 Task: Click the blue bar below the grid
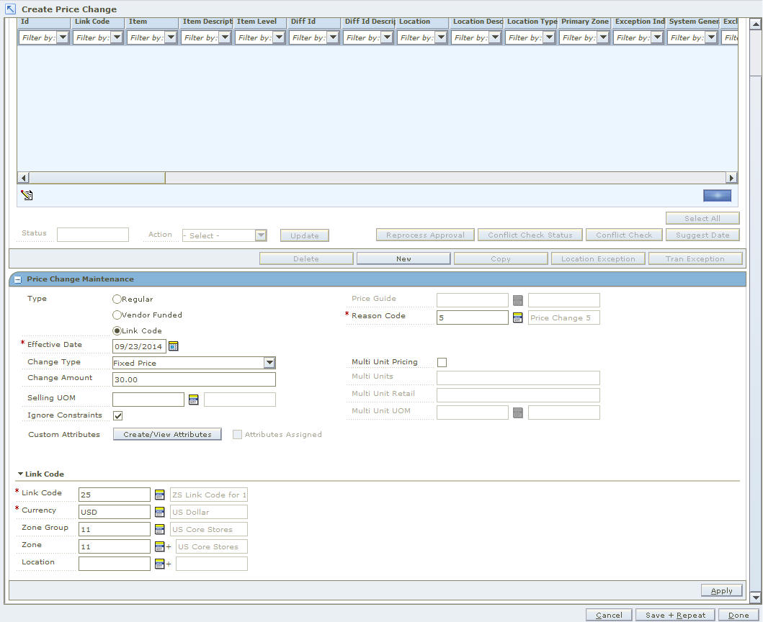point(717,195)
